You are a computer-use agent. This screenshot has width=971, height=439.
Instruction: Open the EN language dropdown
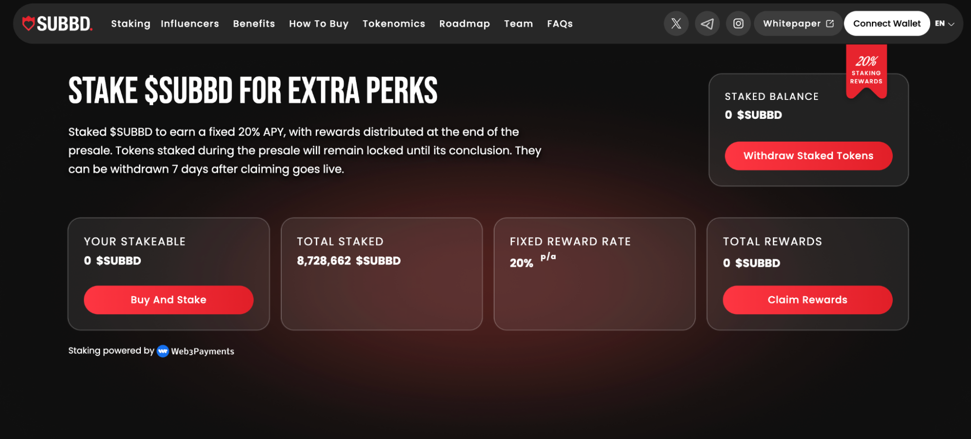[945, 23]
